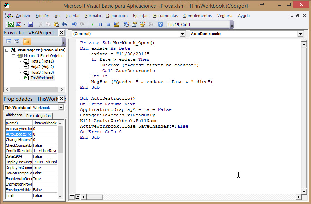Click the code window right scroll arrow
This screenshot has width=311, height=204.
[x=299, y=197]
